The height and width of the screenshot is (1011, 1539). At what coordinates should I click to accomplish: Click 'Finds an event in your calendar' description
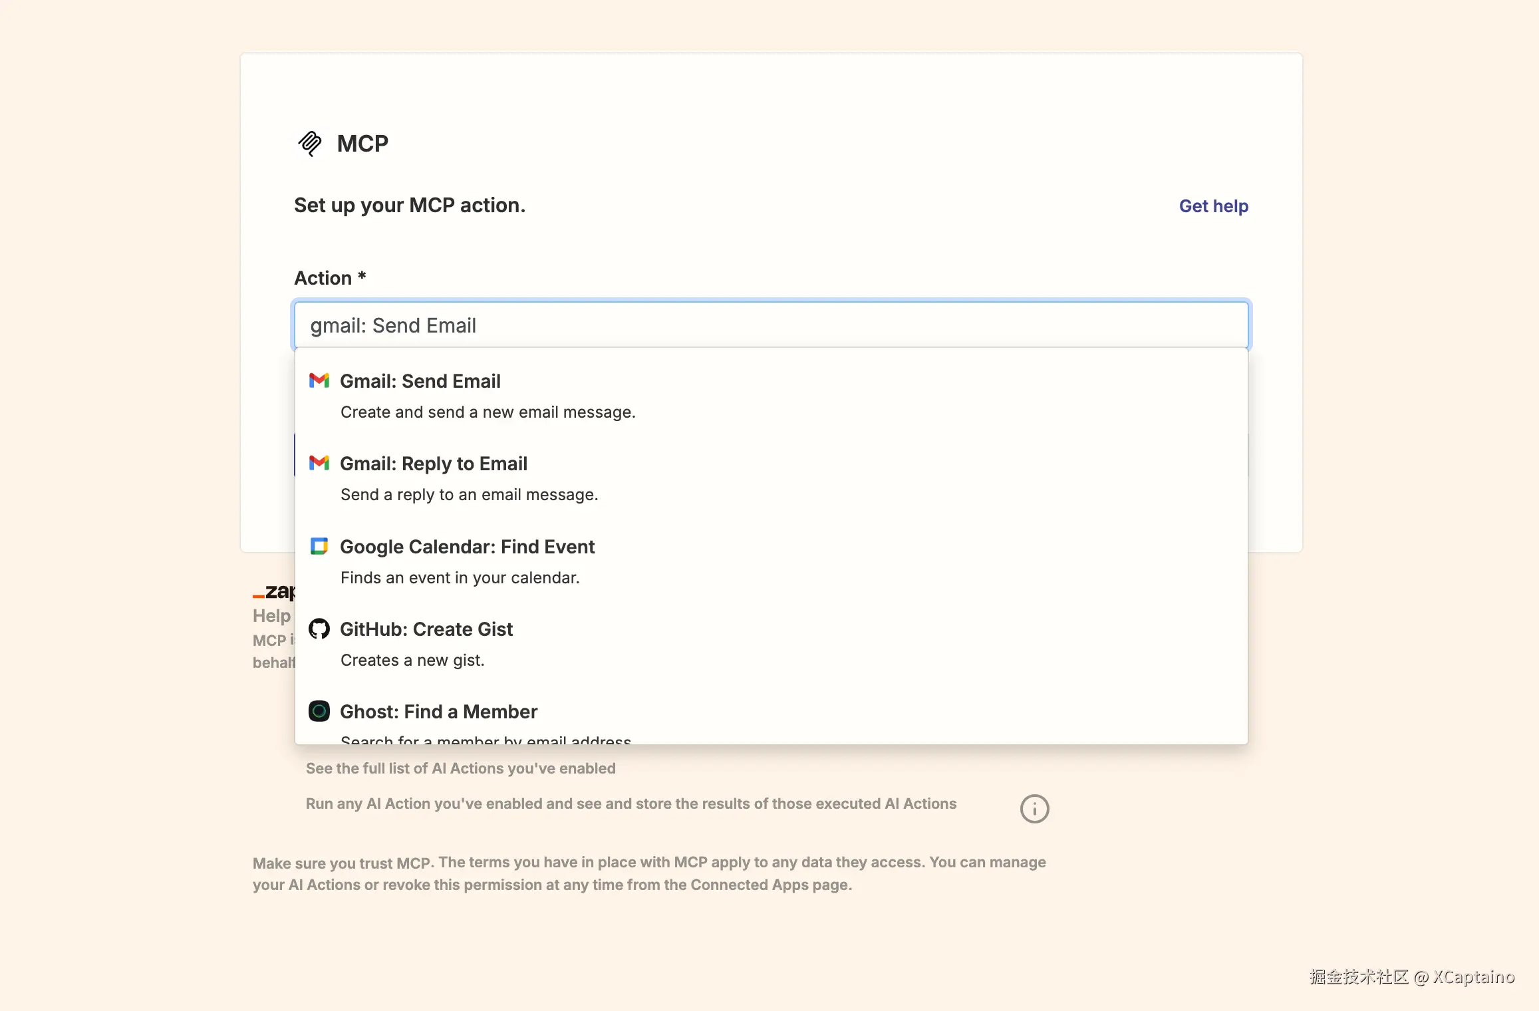460,578
